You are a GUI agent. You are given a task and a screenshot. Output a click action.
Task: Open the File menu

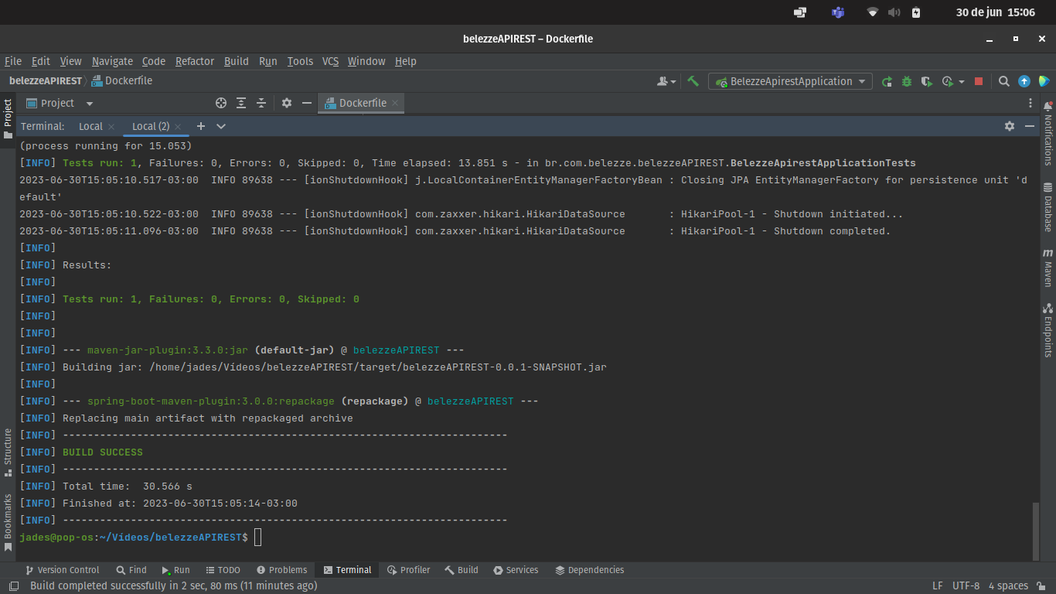[13, 61]
